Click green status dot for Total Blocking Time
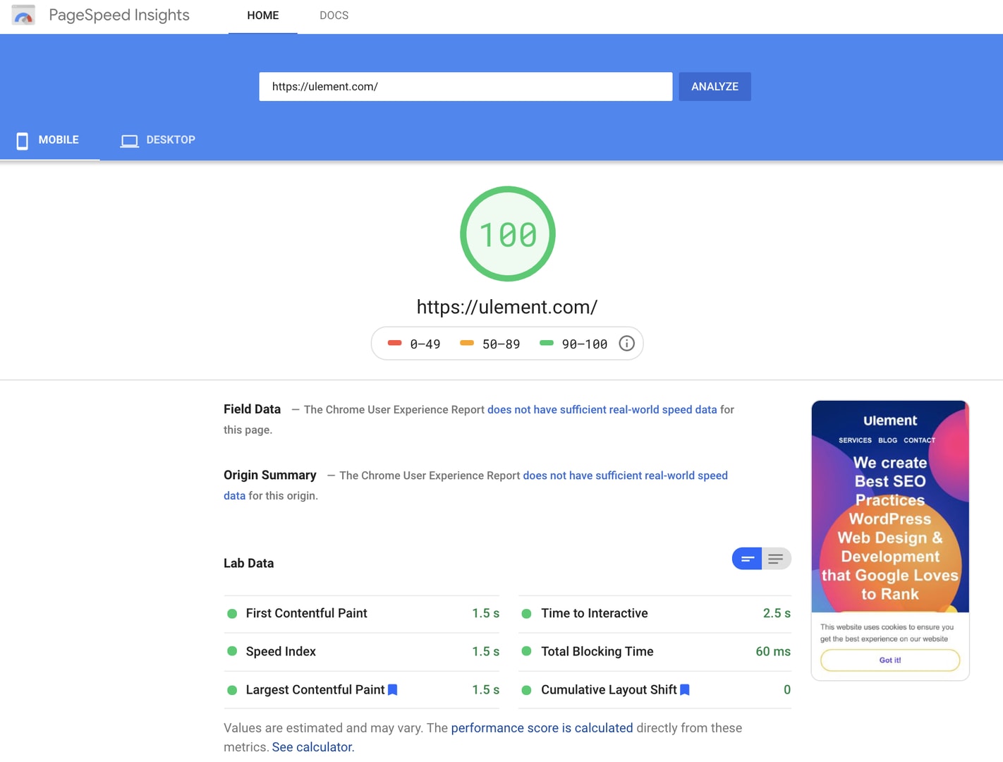 (x=526, y=651)
